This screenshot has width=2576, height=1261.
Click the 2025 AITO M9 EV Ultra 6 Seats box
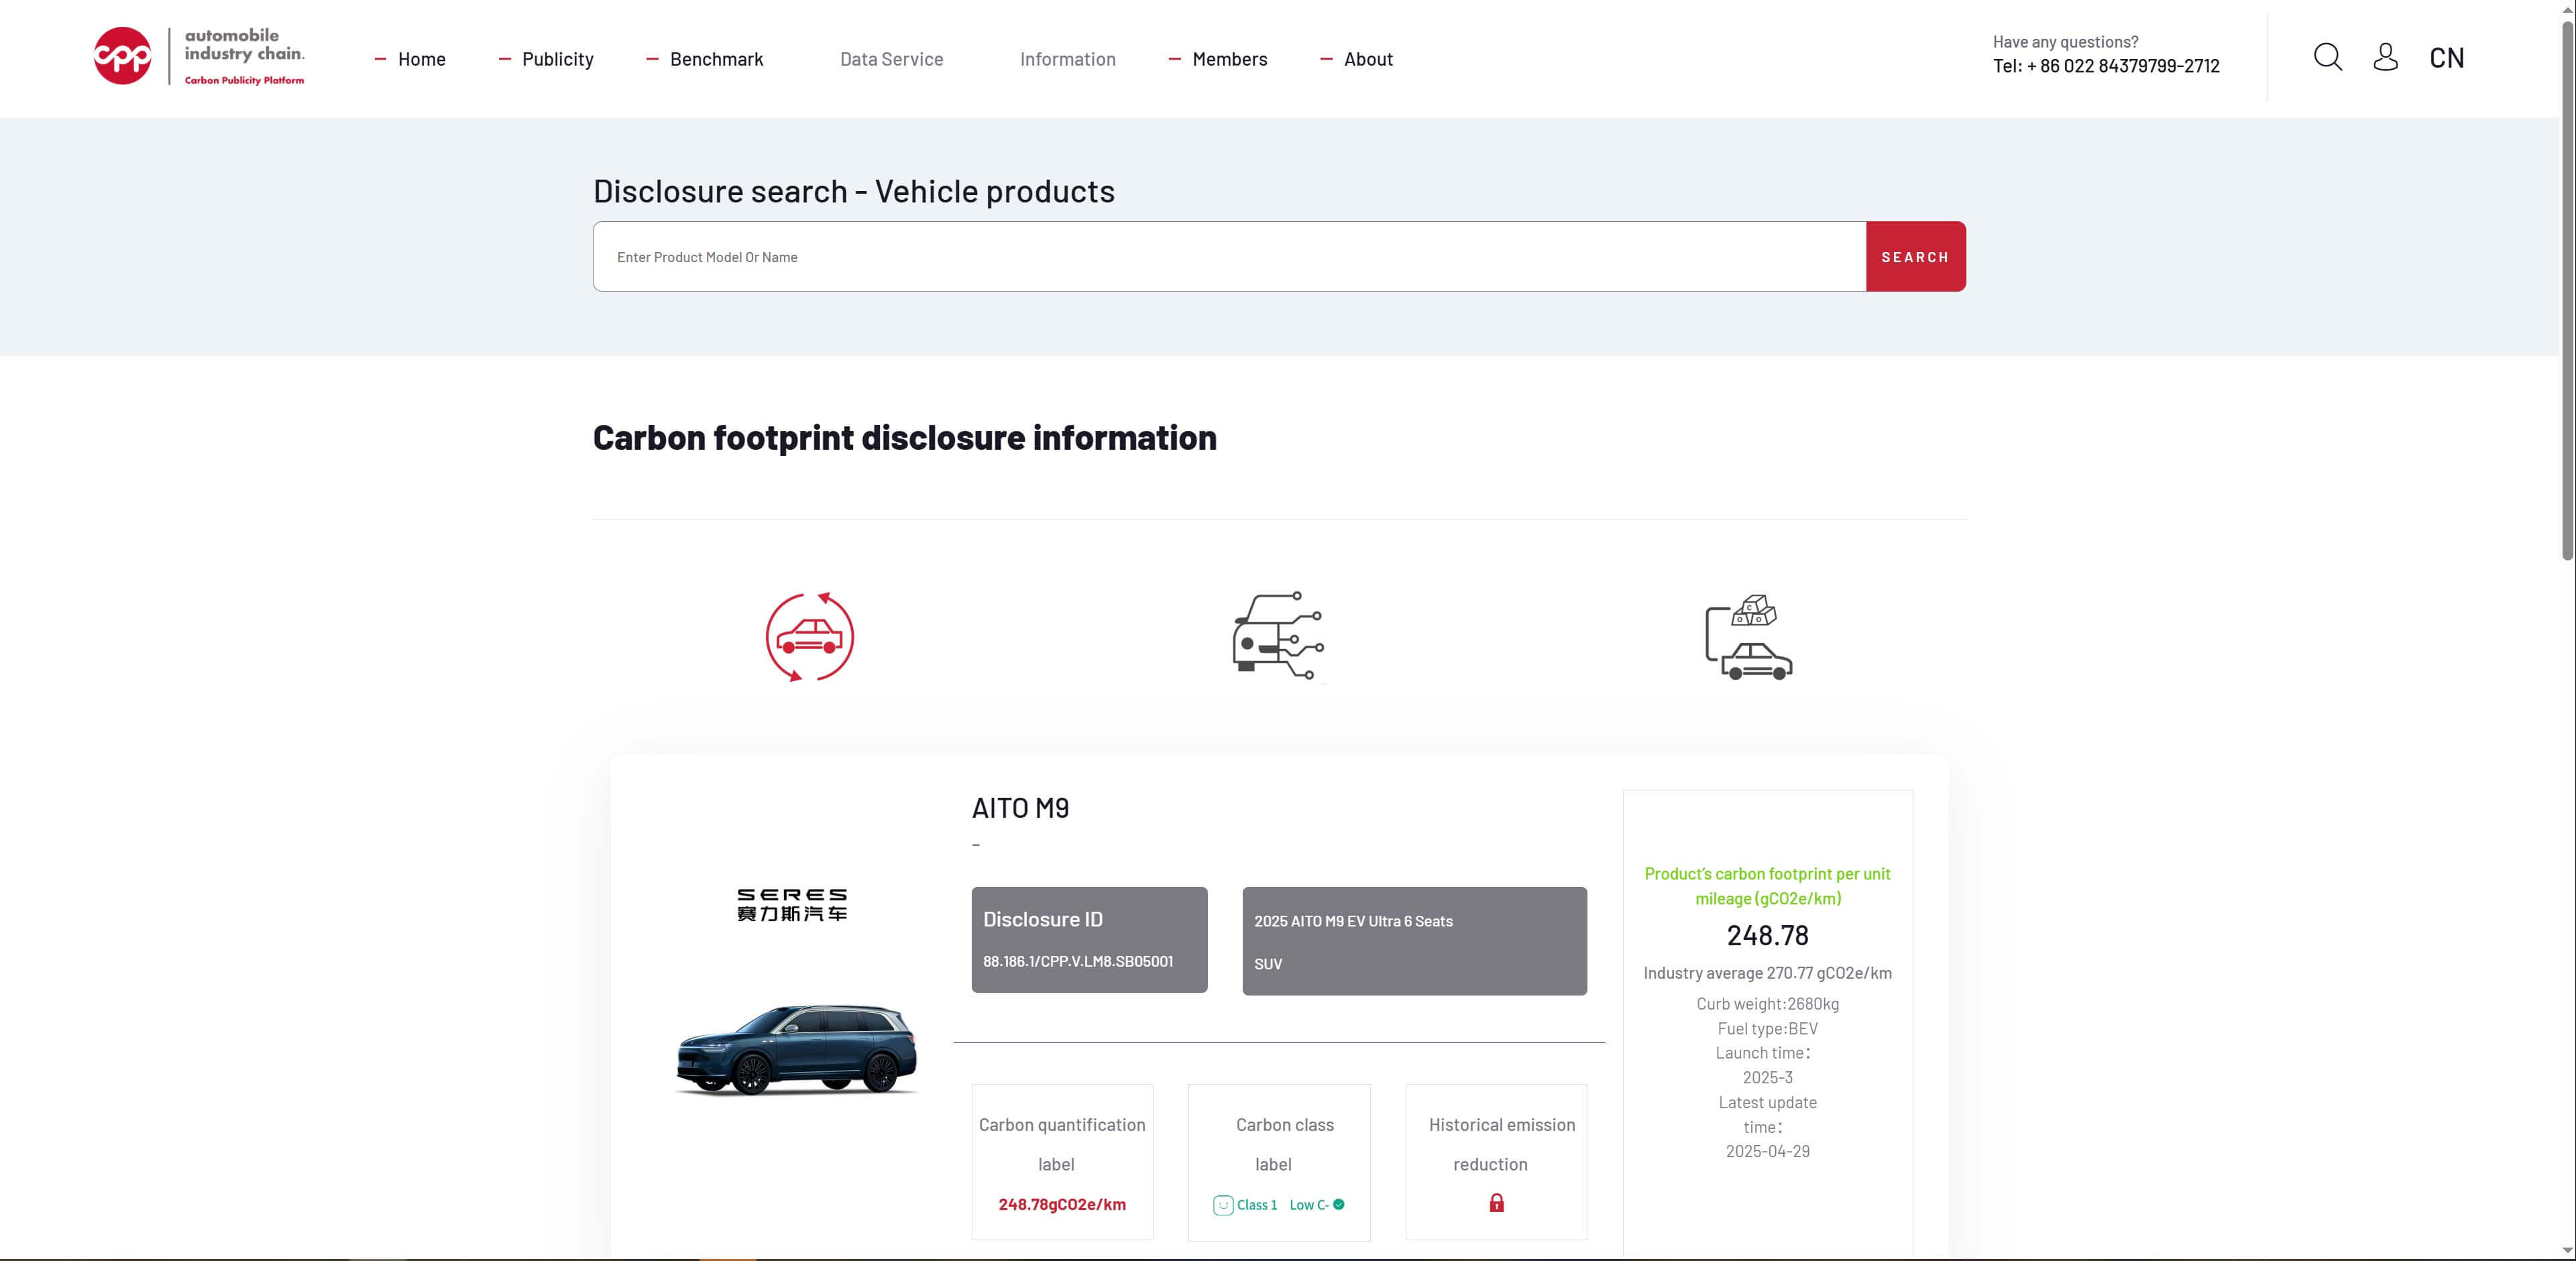point(1414,941)
